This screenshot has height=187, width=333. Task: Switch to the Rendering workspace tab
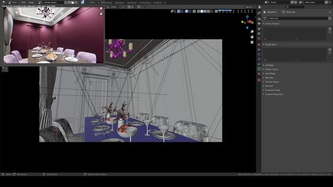point(132,3)
